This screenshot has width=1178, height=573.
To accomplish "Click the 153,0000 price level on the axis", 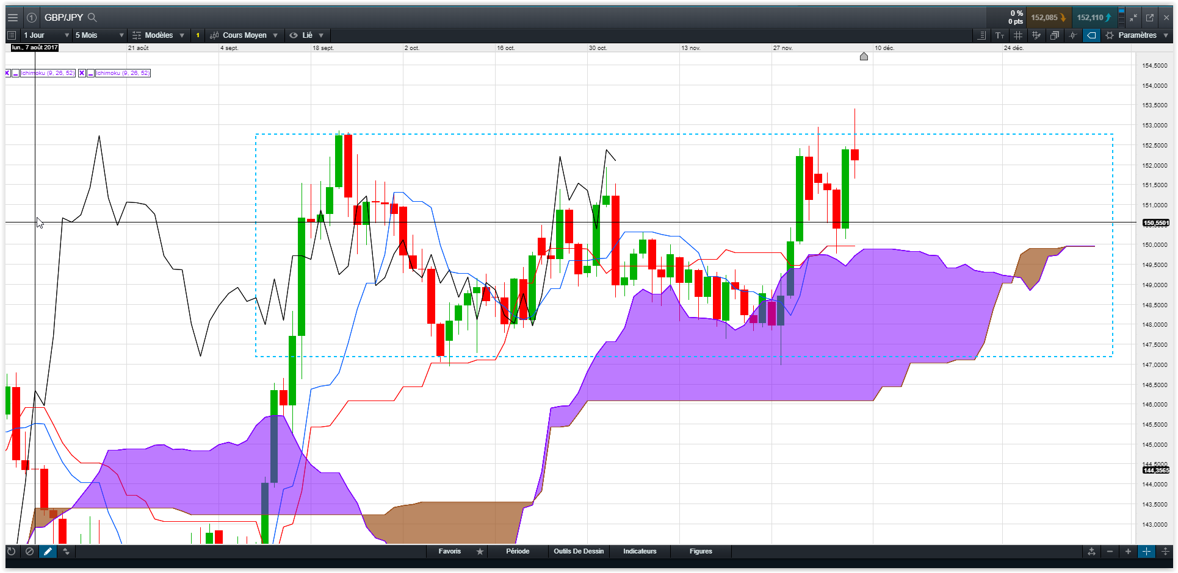I will [x=1155, y=126].
